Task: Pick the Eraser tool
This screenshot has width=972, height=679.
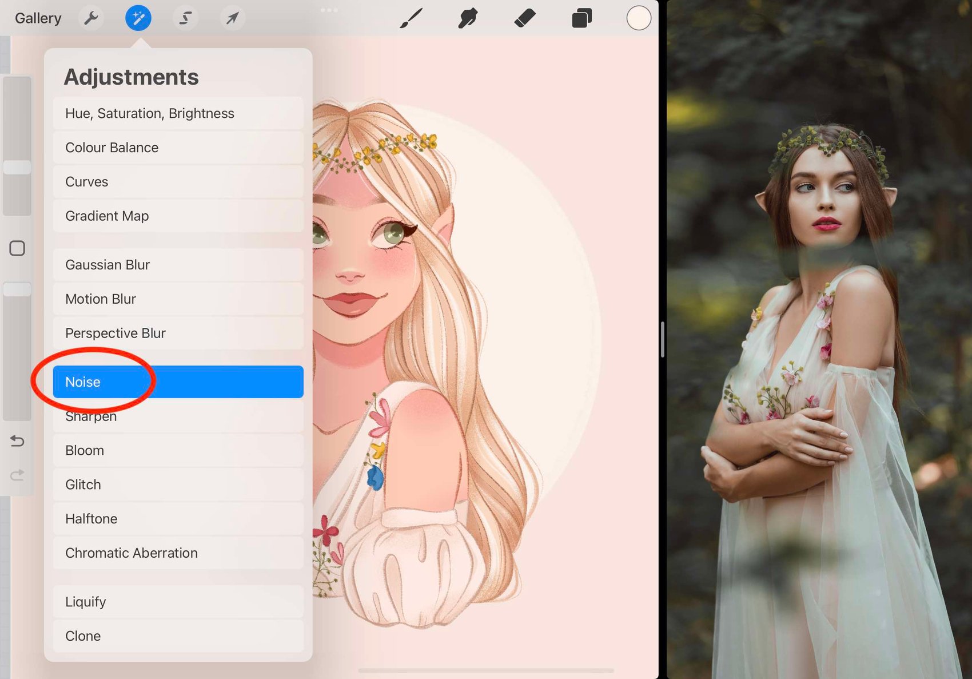Action: tap(525, 18)
